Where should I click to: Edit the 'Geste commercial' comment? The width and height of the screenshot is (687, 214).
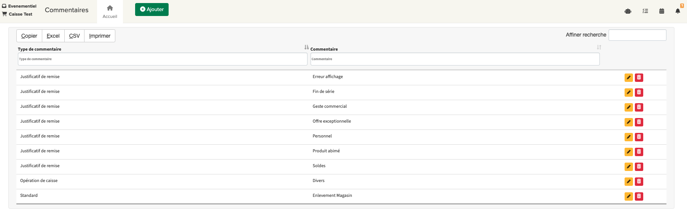click(x=628, y=107)
